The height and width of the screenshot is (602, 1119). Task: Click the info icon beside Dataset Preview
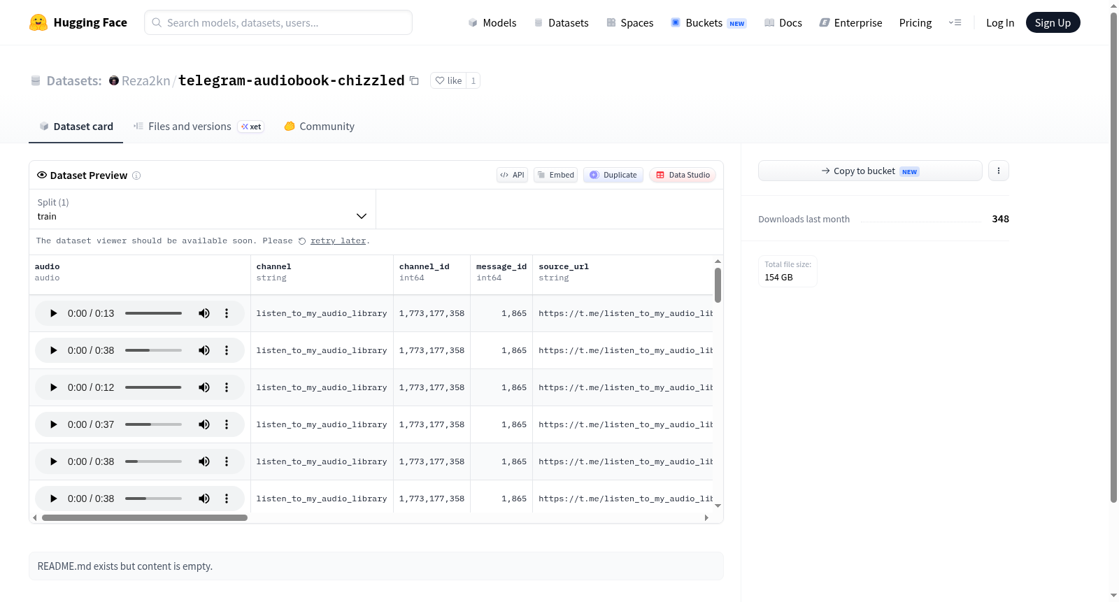point(136,175)
